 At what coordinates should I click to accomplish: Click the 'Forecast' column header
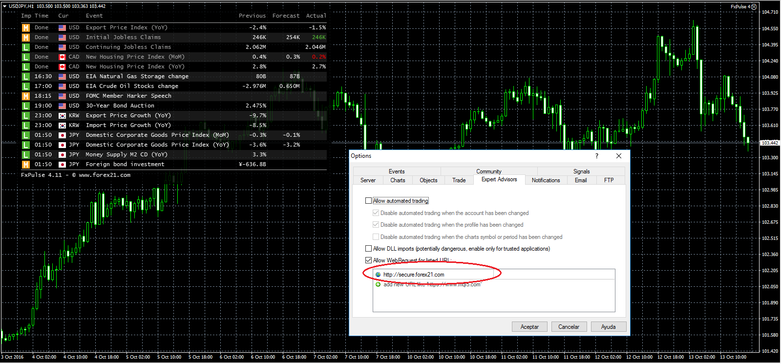pyautogui.click(x=286, y=16)
